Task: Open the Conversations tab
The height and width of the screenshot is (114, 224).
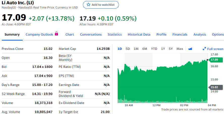Action: [91, 35]
